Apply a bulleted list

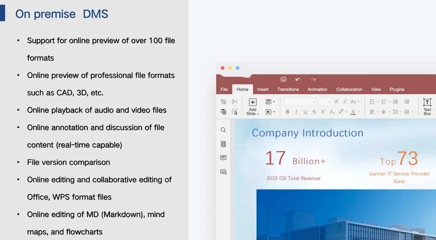pyautogui.click(x=372, y=102)
